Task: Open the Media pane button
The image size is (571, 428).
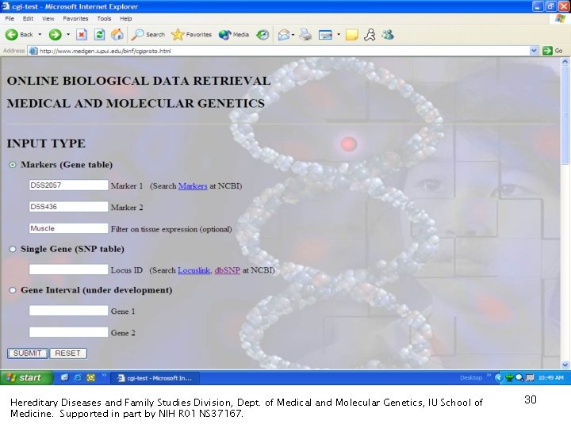Action: pyautogui.click(x=234, y=35)
